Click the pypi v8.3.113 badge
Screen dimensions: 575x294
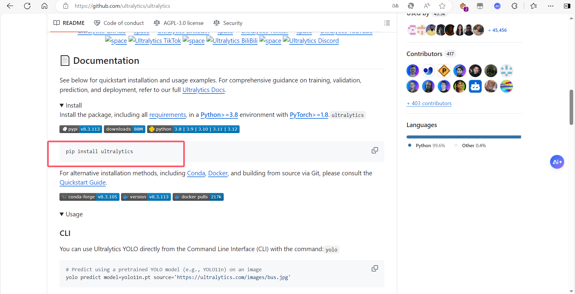81,129
